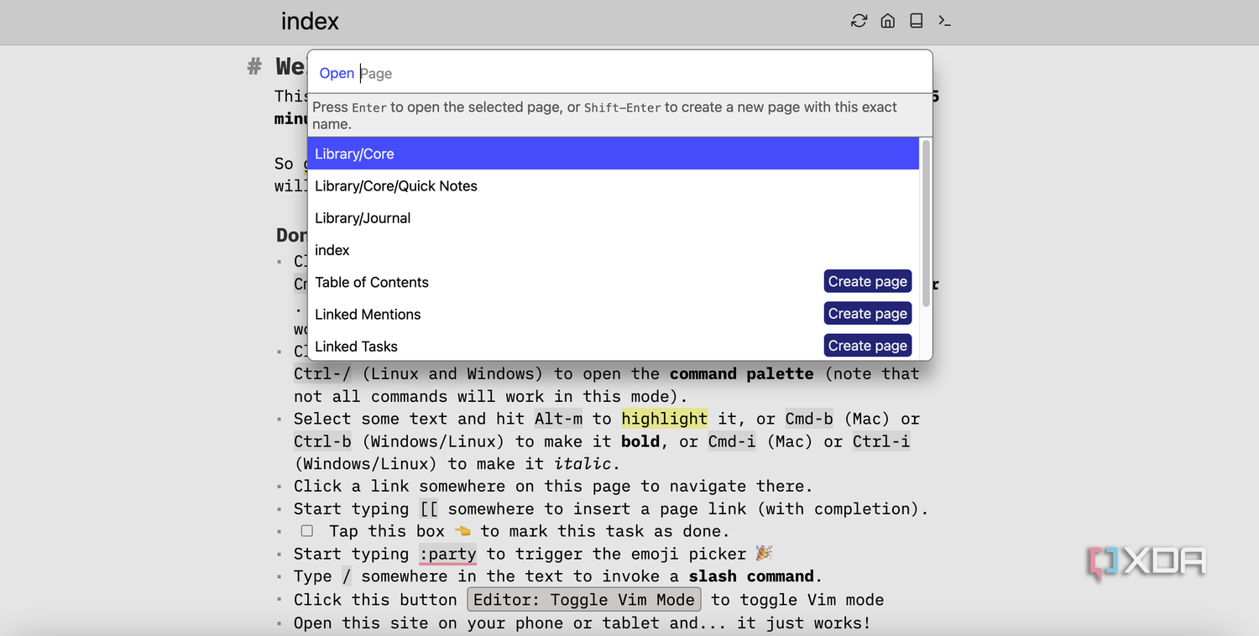
Task: Click the '[[' page link code text
Action: pos(428,508)
